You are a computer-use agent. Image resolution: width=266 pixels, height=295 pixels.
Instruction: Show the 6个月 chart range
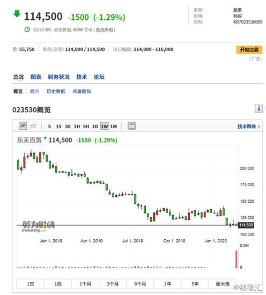point(140,284)
